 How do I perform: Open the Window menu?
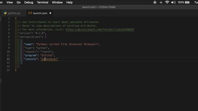(x=57, y=2)
